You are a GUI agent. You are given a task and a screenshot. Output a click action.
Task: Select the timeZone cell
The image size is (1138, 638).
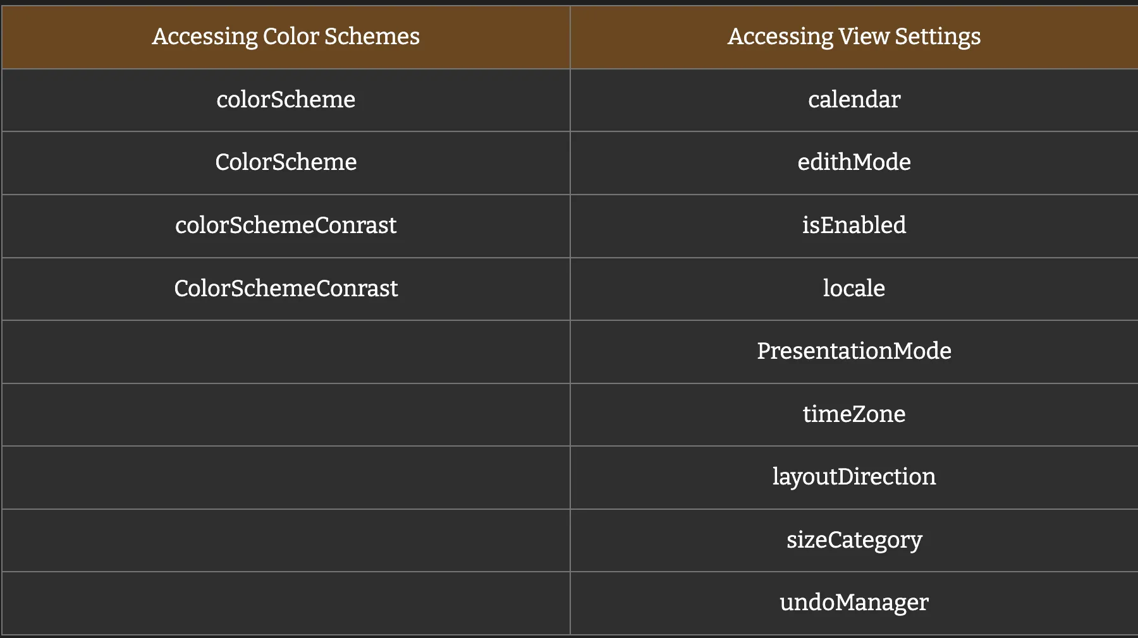pyautogui.click(x=854, y=414)
